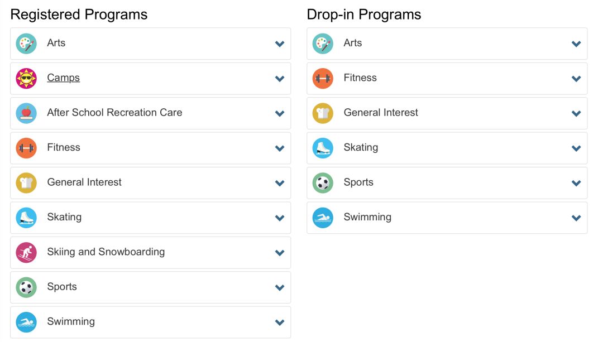Expand the Drop-in Swimming chevron
Screen dimensions: 603x342
576,218
